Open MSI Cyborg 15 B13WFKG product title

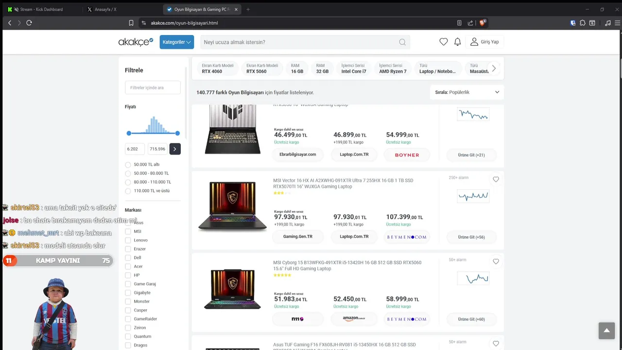click(x=347, y=265)
